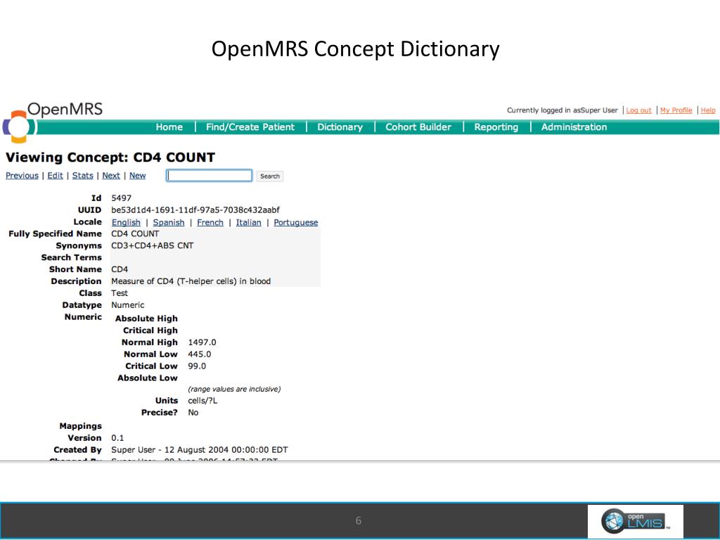Screen dimensions: 720x540
Task: Open Cohort Builder
Action: pyautogui.click(x=418, y=127)
